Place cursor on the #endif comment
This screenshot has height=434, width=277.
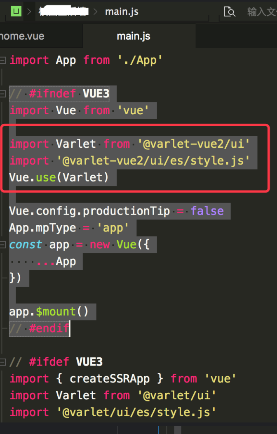point(49,328)
